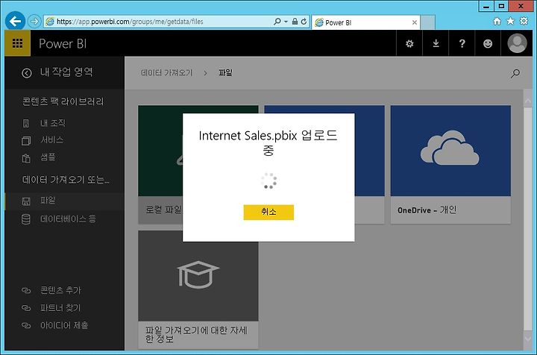Click the graduation cap icon on the learn tile
Image resolution: width=537 pixels, height=355 pixels.
click(198, 274)
